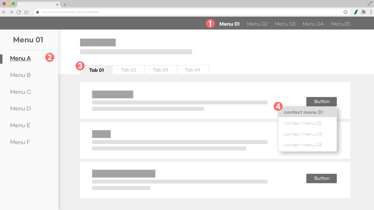374x210 pixels.
Task: Click the browser back arrow
Action: pos(4,12)
